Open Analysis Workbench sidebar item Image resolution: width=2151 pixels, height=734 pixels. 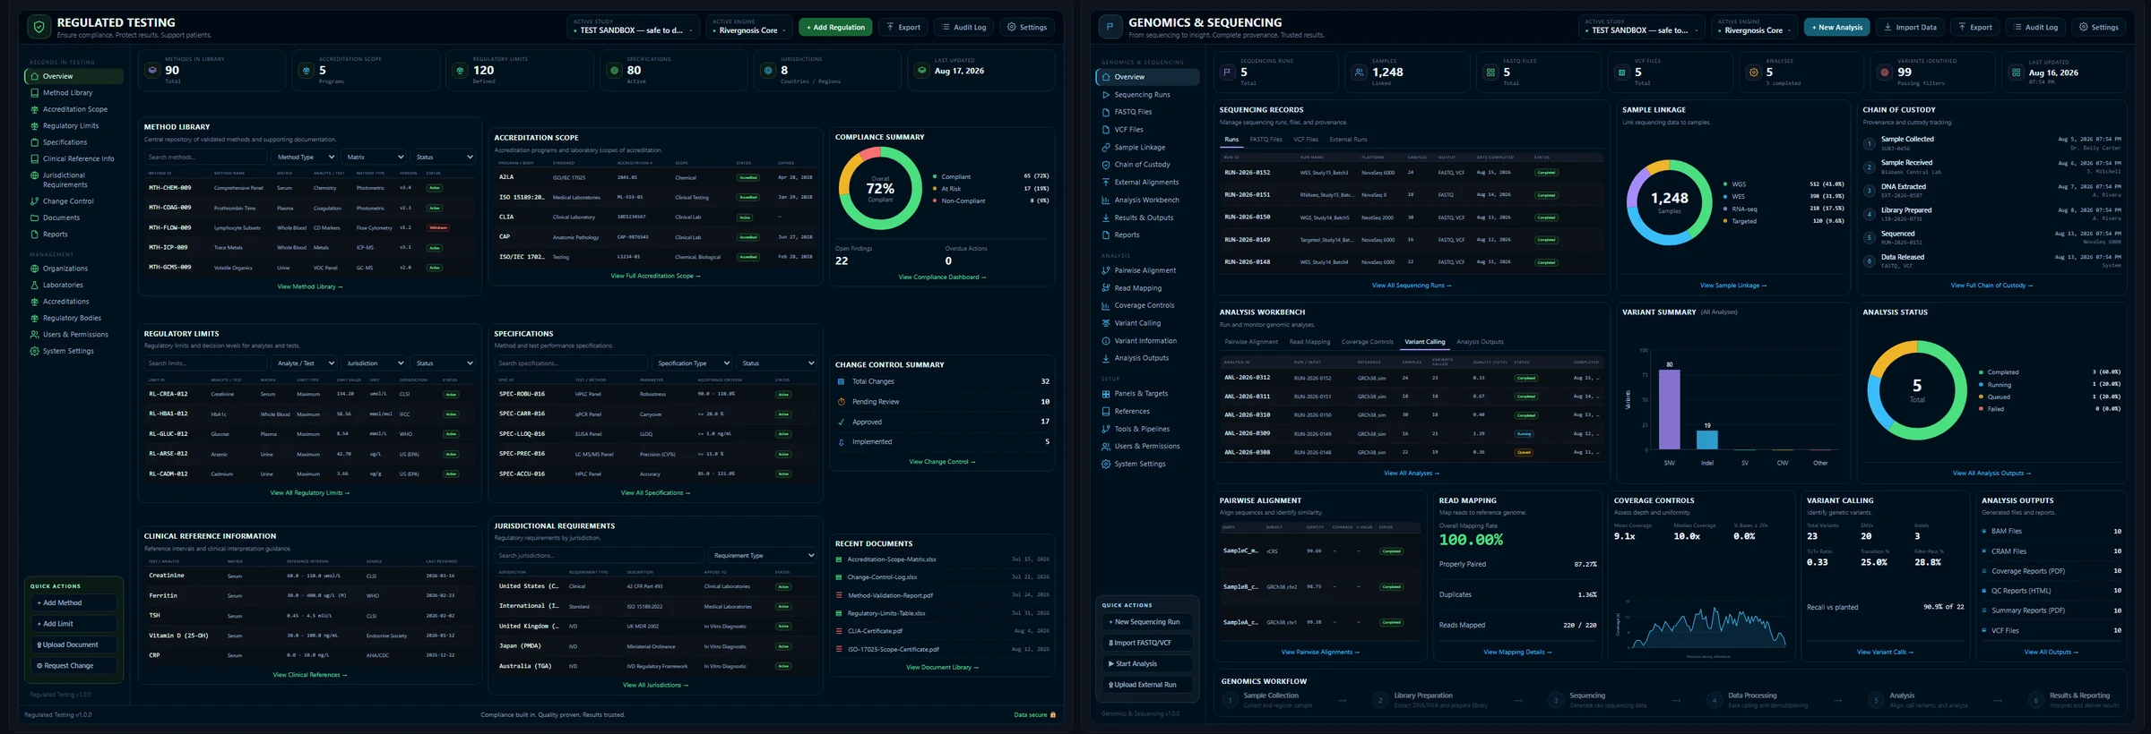point(1146,201)
